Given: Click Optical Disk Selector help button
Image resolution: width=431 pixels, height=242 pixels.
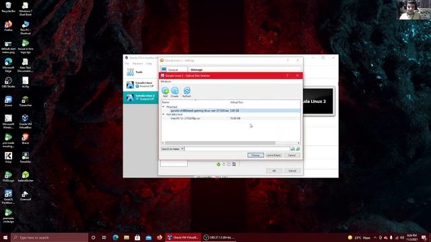Looking at the screenshot, I should [288, 75].
